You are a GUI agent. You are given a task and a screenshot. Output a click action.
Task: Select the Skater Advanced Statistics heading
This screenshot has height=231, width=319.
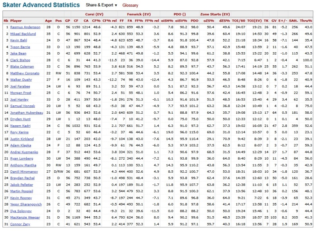(x=41, y=5)
